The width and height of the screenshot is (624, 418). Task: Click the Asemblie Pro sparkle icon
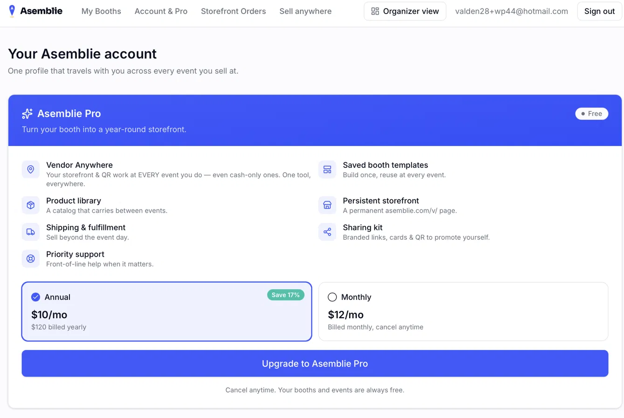(27, 113)
